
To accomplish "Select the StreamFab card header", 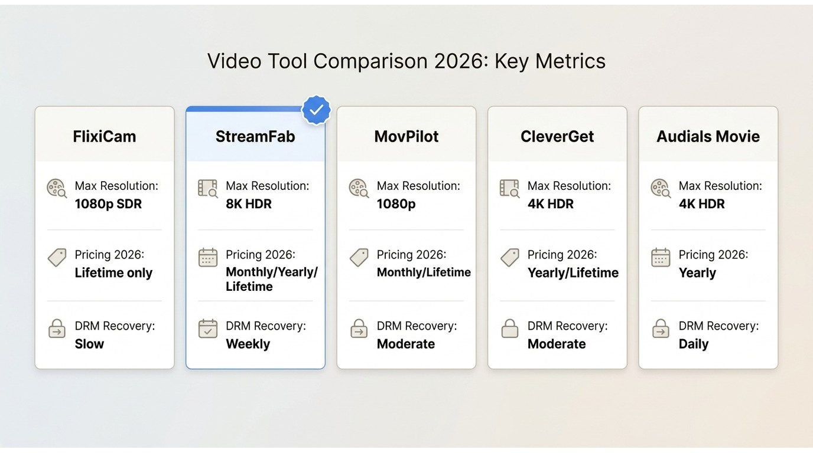I will (255, 134).
